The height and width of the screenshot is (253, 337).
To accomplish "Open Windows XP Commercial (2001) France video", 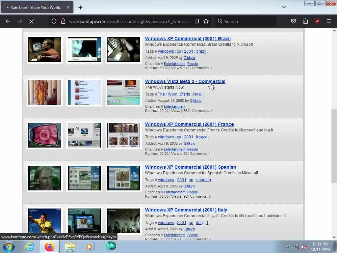I will coord(189,124).
